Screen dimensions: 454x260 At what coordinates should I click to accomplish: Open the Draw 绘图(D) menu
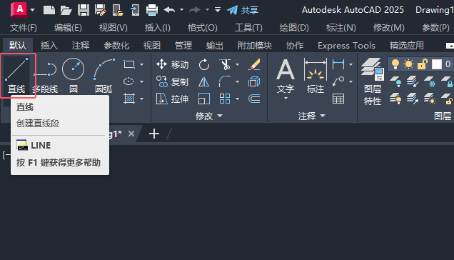click(x=294, y=28)
